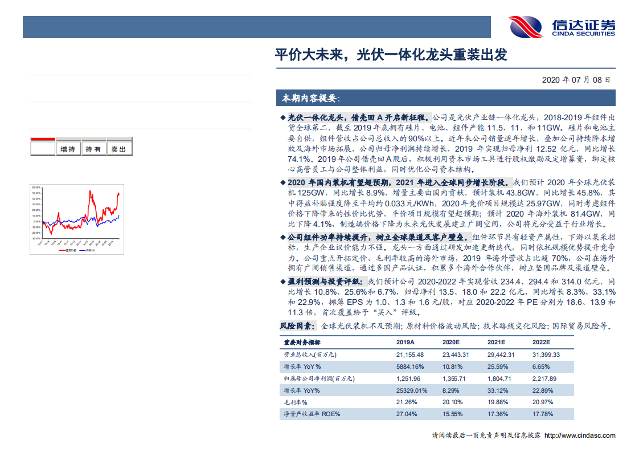
Task: Toggle the 持有 rating option
Action: tap(94, 148)
